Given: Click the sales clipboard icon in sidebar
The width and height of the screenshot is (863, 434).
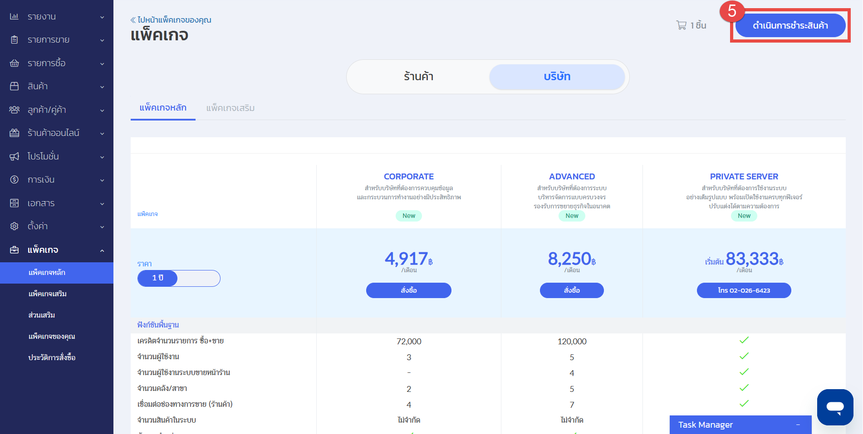Looking at the screenshot, I should 15,40.
